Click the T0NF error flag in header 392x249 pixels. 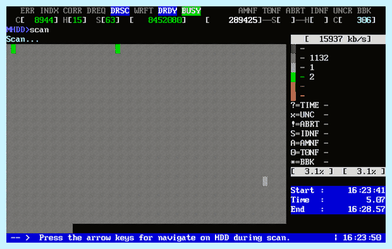click(272, 10)
